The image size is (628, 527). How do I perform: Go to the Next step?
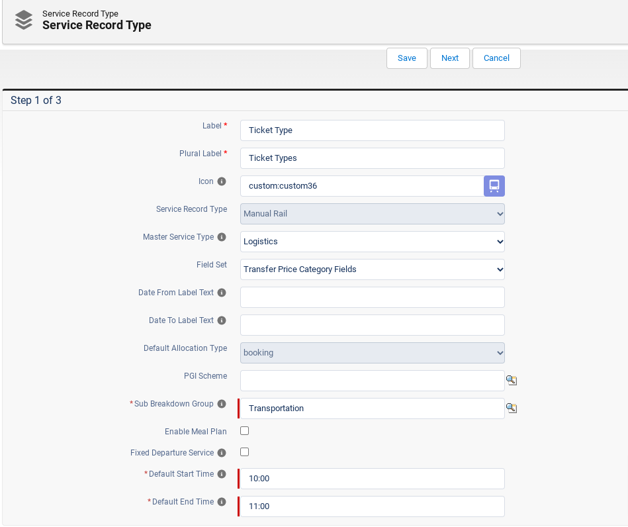tap(449, 58)
